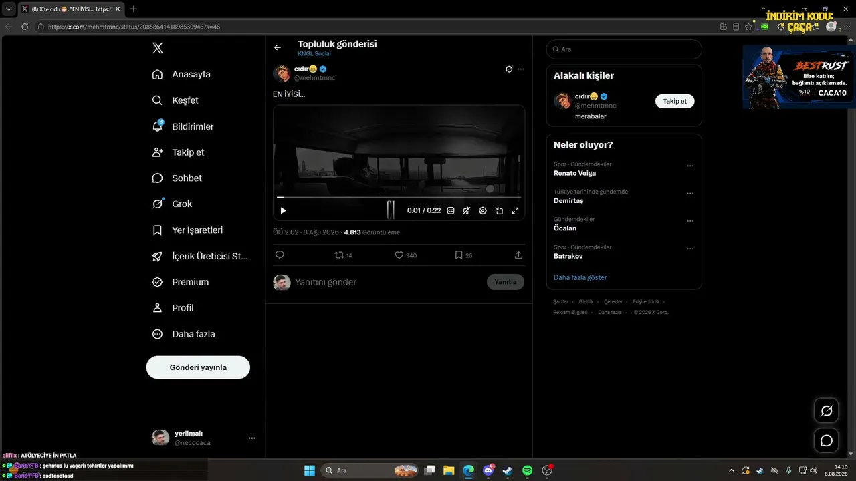Share the post
The image size is (856, 481).
pyautogui.click(x=518, y=255)
